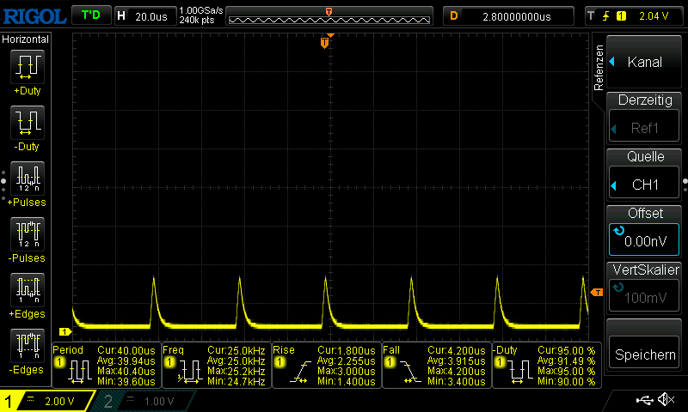Choose the +Pulses measurement icon
Viewport: 688px width, 412px height.
(26, 179)
